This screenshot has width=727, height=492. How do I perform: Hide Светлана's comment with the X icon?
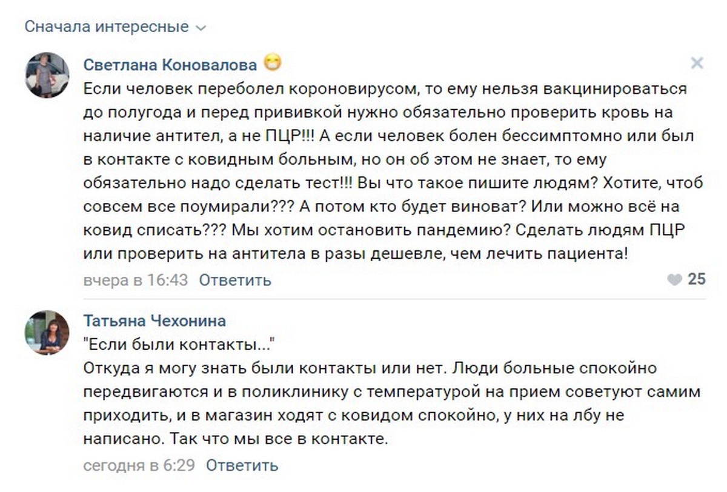[697, 63]
